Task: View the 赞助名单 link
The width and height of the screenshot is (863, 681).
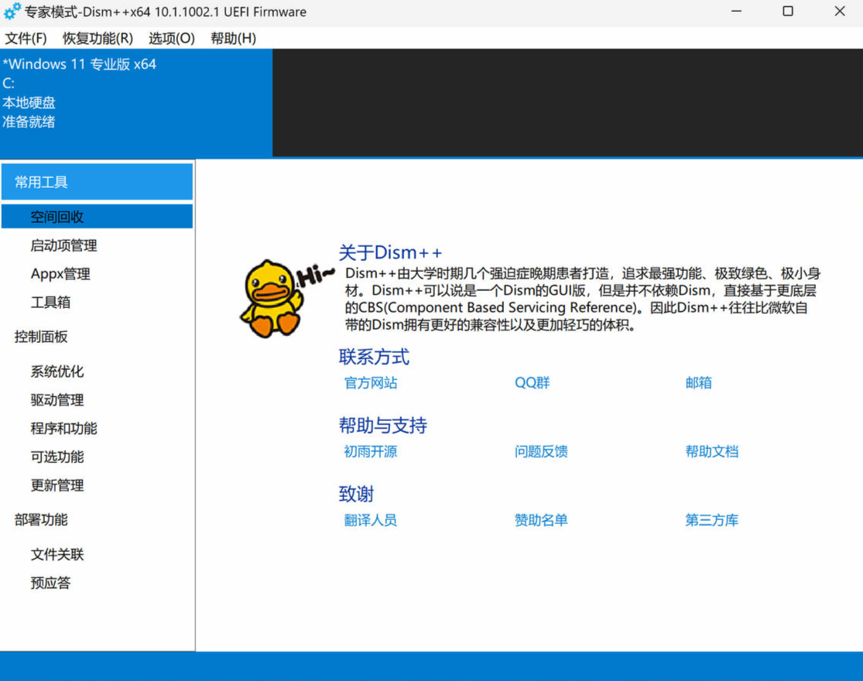Action: coord(541,520)
